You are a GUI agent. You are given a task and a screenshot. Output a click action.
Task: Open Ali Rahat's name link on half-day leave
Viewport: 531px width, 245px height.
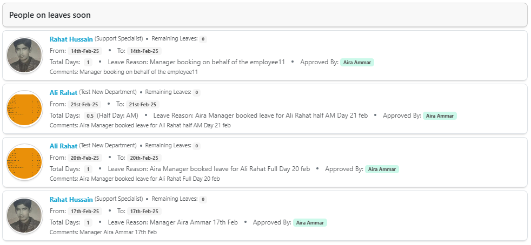point(63,92)
